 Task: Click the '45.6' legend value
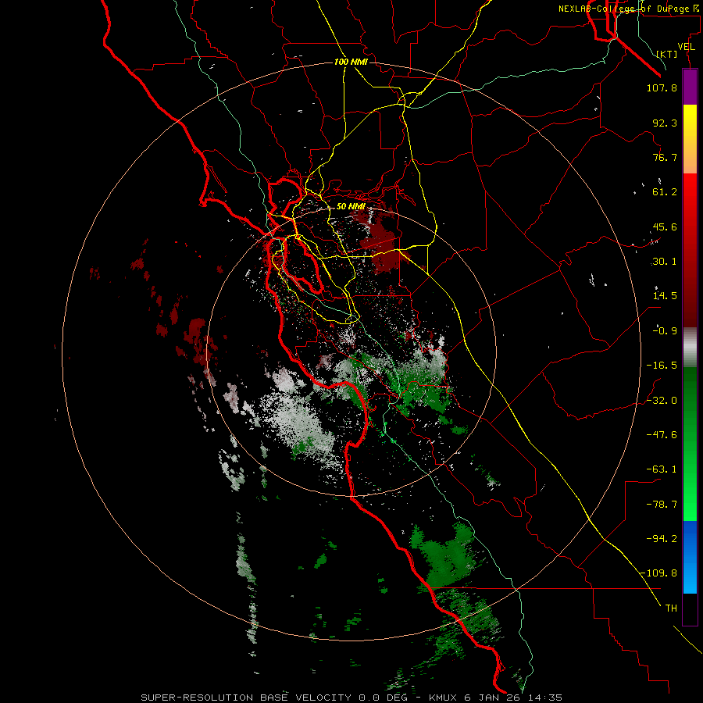(x=665, y=227)
